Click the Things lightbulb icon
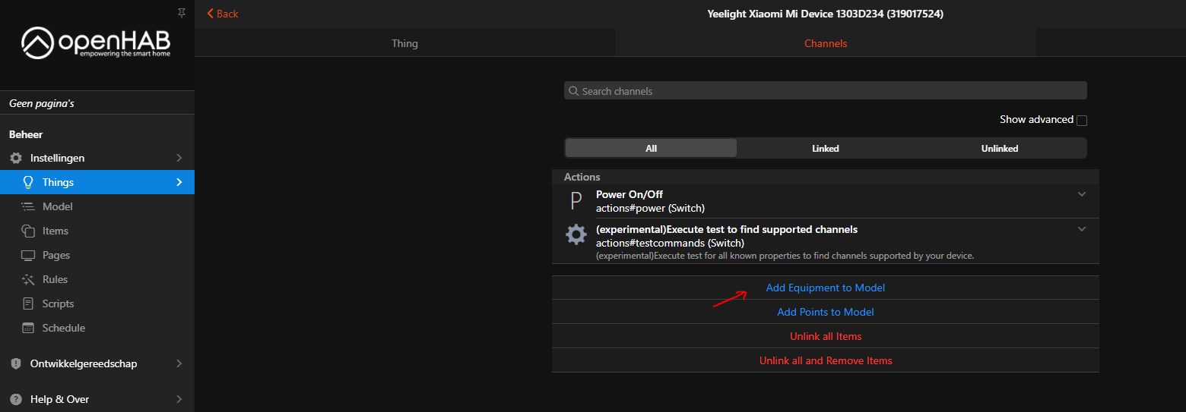Viewport: 1186px width, 412px height. click(x=28, y=182)
